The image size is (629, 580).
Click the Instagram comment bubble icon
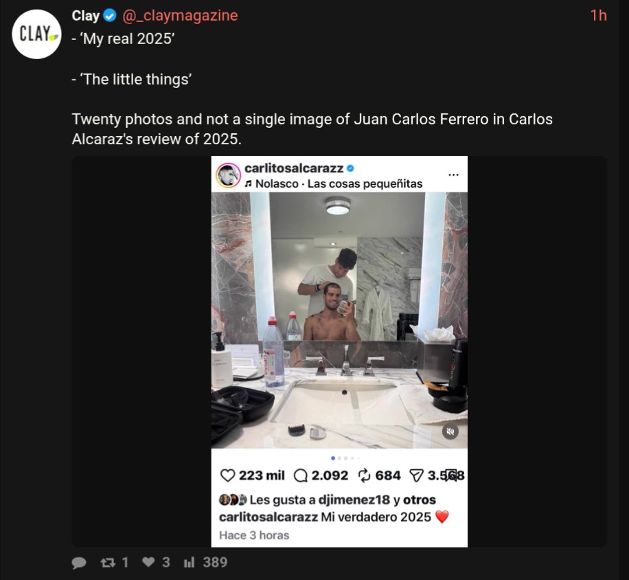click(301, 476)
